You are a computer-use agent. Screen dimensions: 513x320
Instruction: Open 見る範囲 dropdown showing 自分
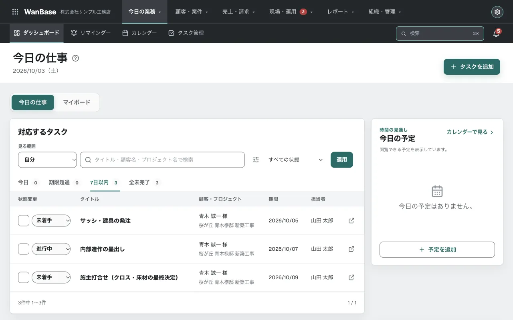click(x=47, y=160)
